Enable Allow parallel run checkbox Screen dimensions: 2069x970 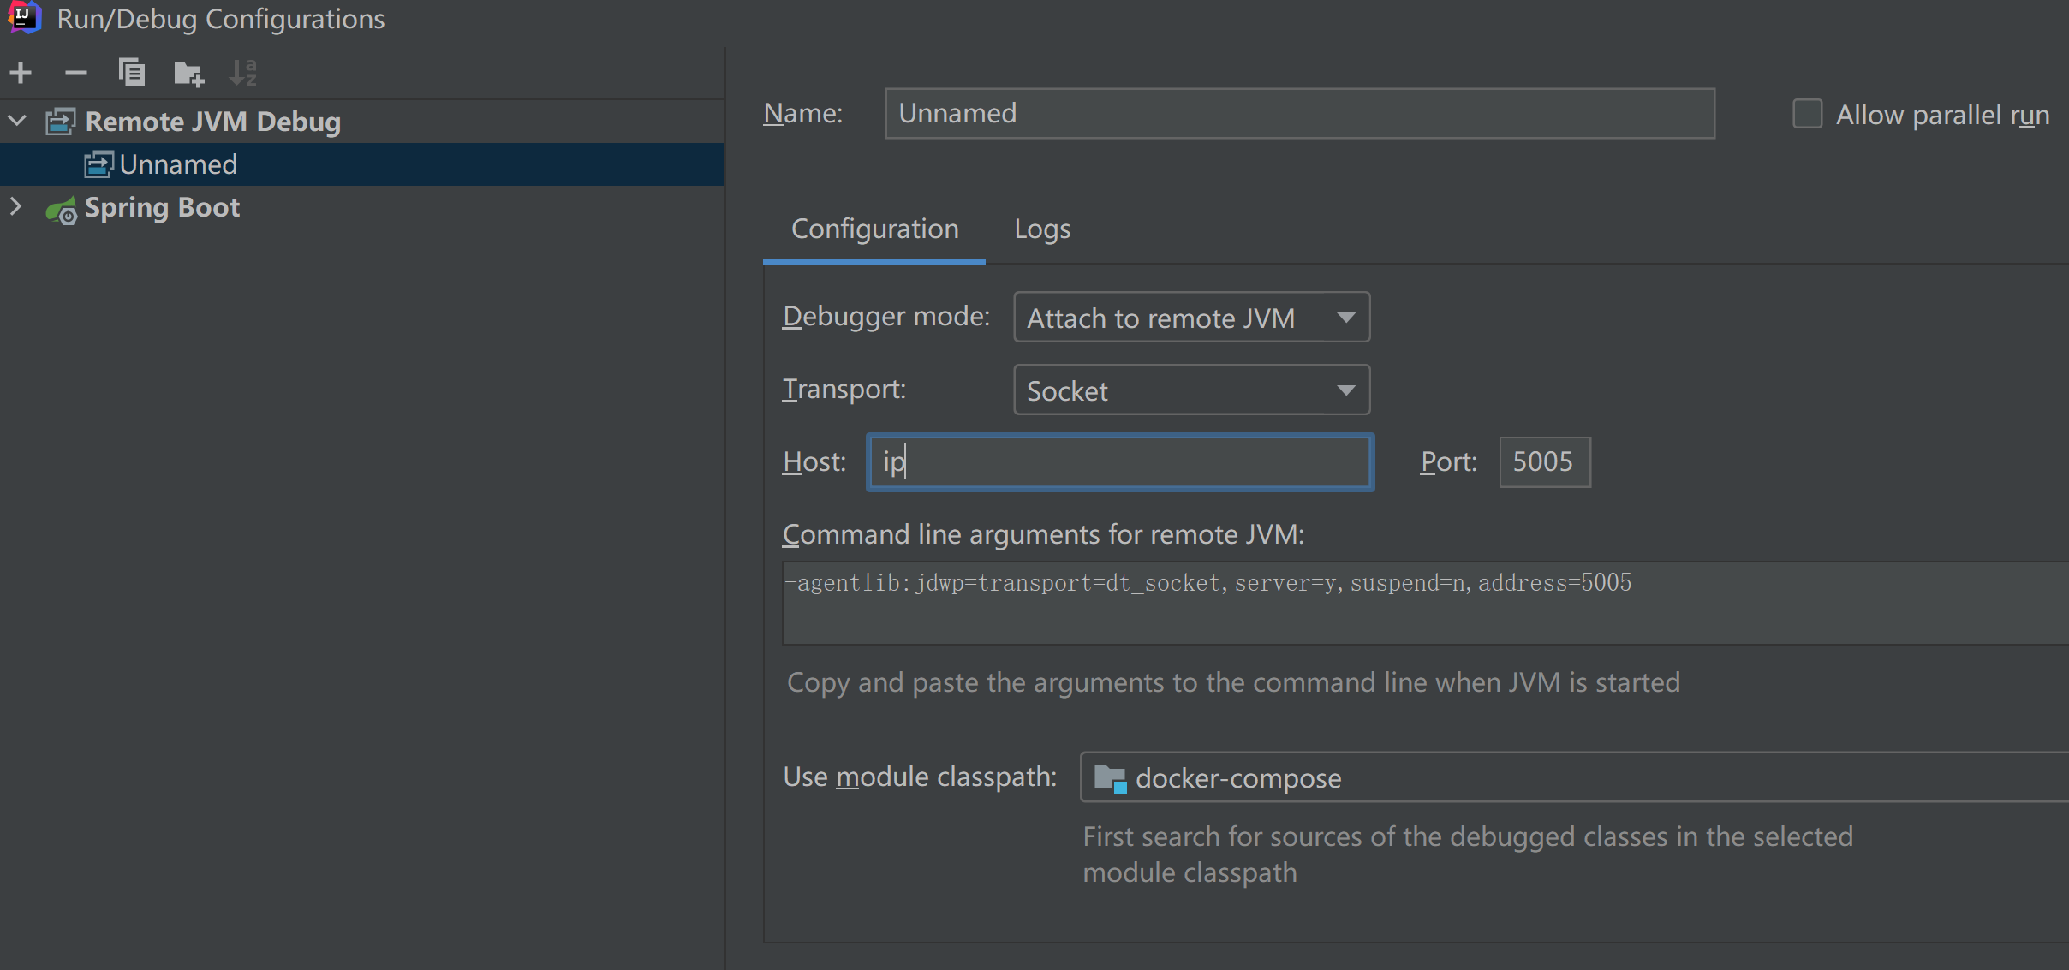click(x=1807, y=114)
